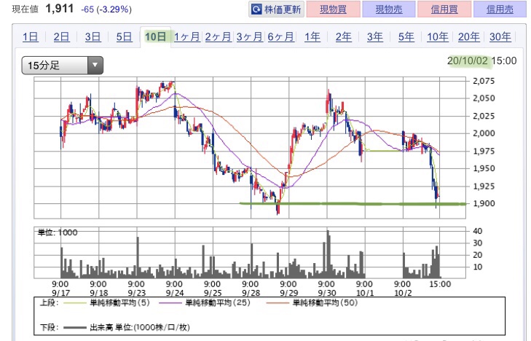Screen dimensions: 531x341
Task: Switch to the 1ヶ月 chart tab
Action: [187, 36]
